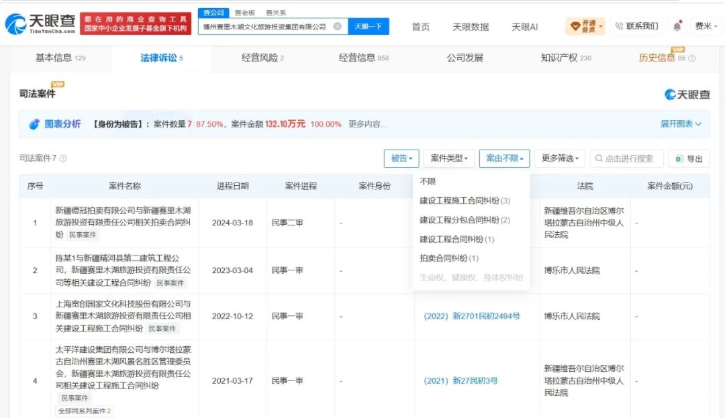The height and width of the screenshot is (418, 725).
Task: Open case 上海宽创国家文化科技股份有限公司
Action: (123, 316)
